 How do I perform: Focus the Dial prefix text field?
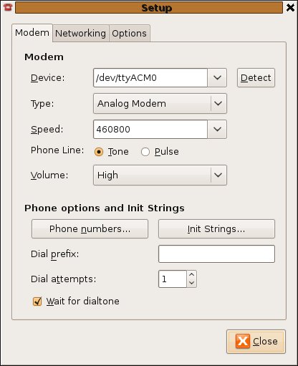pyautogui.click(x=216, y=254)
